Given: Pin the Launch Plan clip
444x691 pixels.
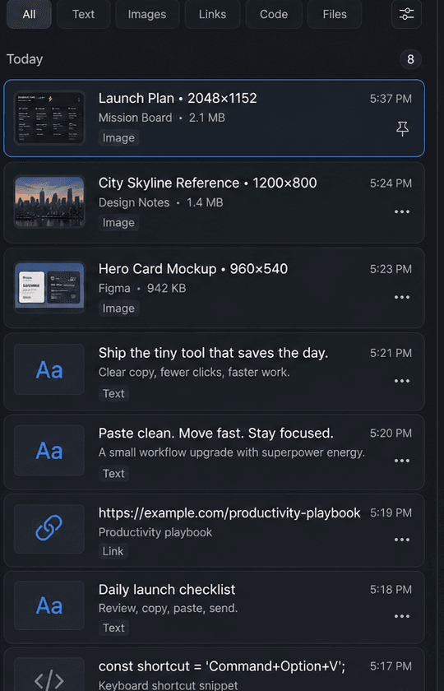Looking at the screenshot, I should click(x=402, y=129).
